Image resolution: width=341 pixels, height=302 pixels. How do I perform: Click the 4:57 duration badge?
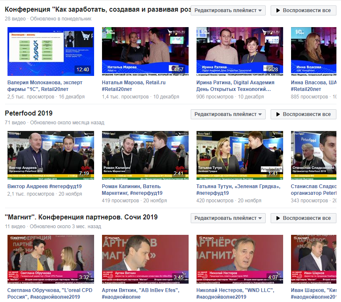click(179, 70)
